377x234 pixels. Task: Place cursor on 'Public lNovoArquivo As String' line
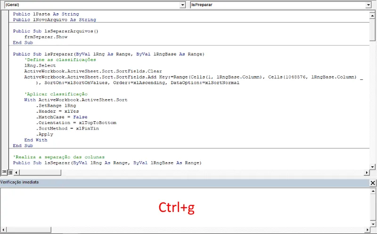[55, 20]
